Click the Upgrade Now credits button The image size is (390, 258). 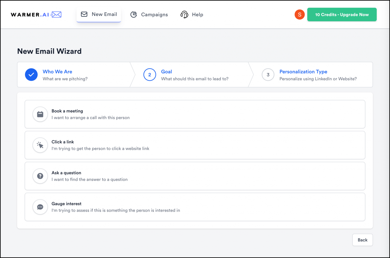coord(342,14)
